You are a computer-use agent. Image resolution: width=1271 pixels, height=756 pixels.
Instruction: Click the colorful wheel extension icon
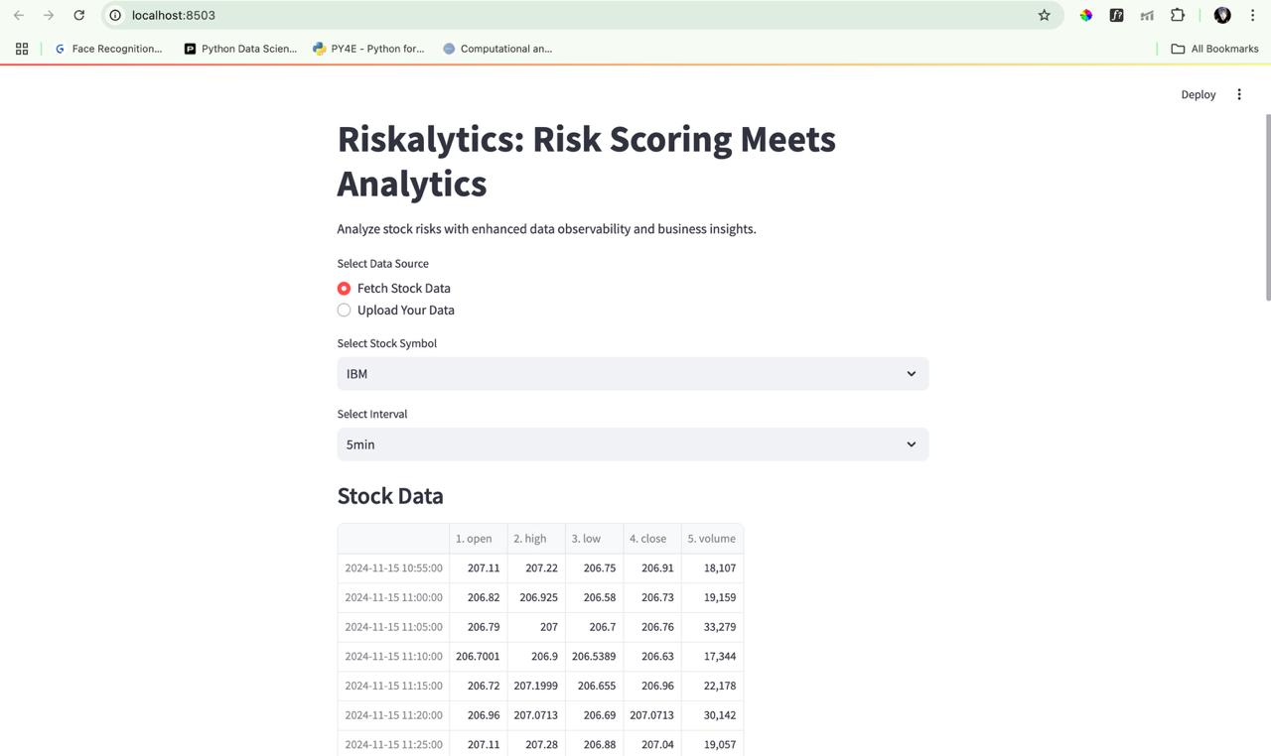(1086, 15)
